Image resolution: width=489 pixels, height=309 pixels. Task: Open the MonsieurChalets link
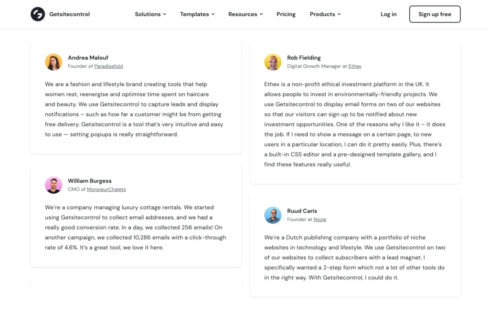click(x=106, y=189)
